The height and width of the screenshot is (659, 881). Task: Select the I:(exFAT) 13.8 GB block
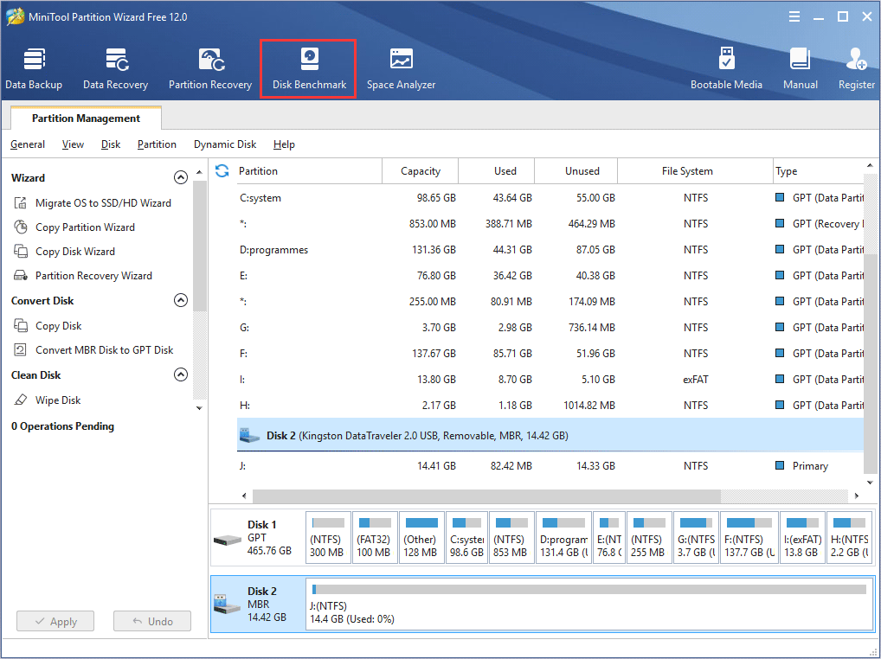(802, 537)
